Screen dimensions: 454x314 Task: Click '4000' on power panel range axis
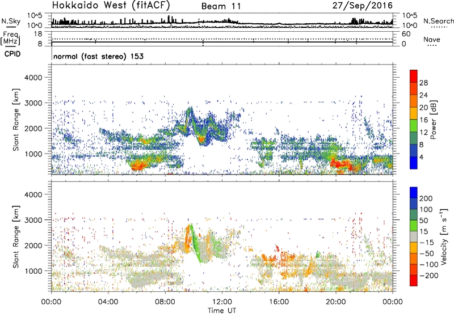click(x=33, y=78)
